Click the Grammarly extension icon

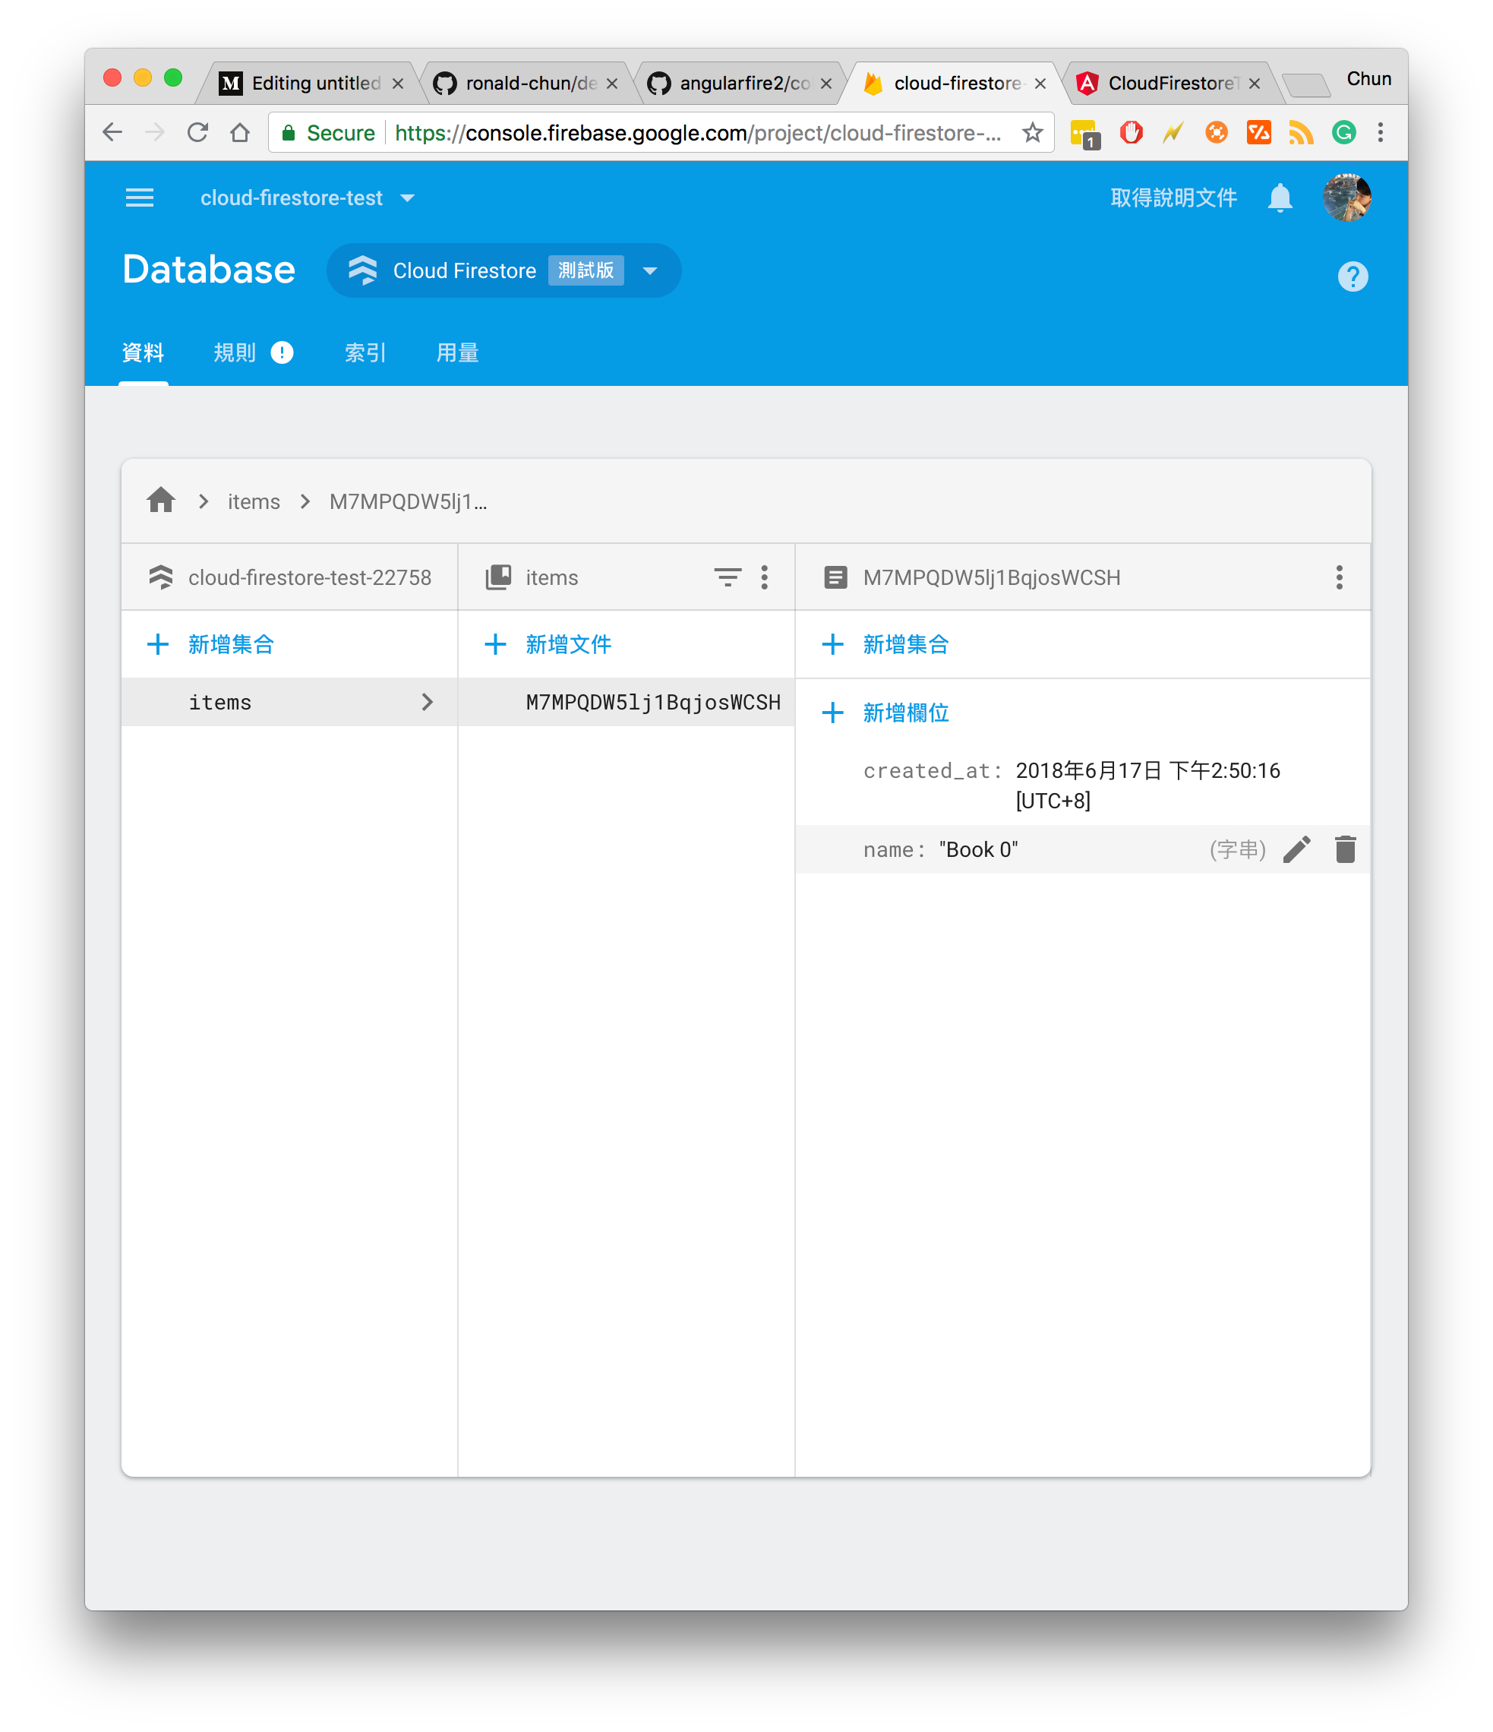(1343, 132)
